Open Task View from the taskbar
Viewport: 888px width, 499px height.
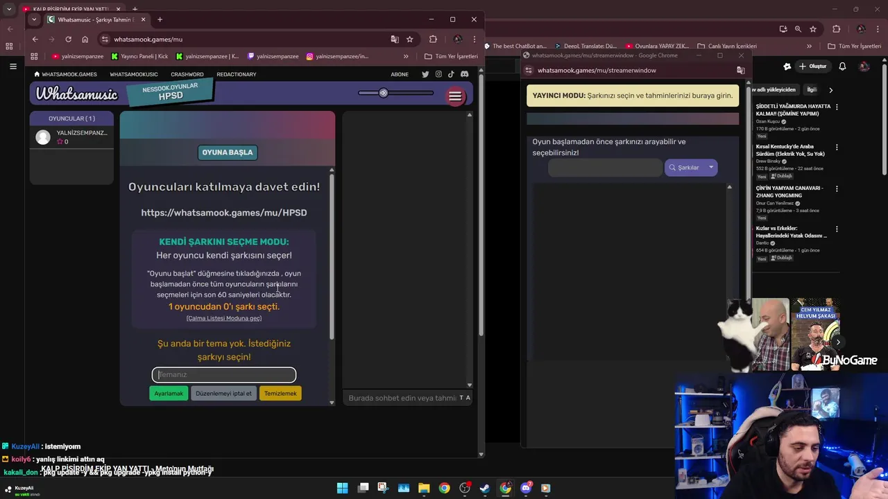point(363,488)
